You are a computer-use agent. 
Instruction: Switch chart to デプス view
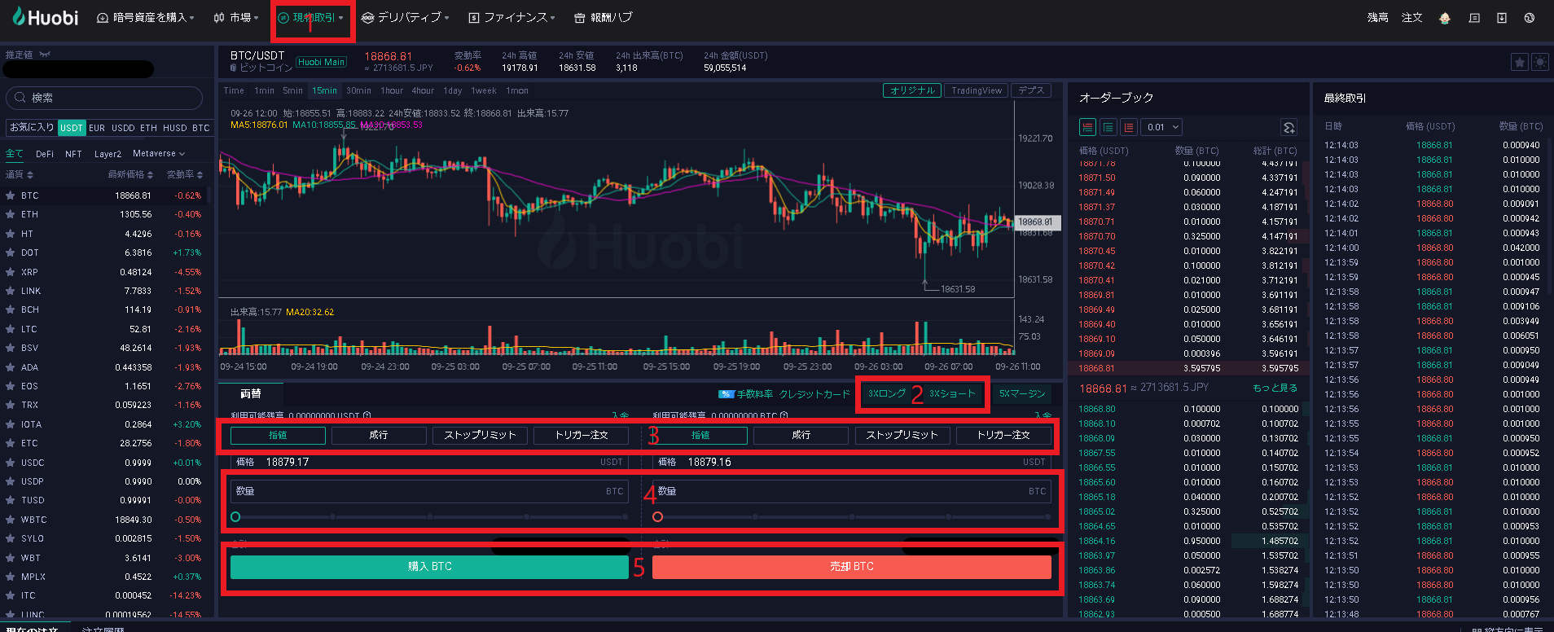(x=1031, y=90)
